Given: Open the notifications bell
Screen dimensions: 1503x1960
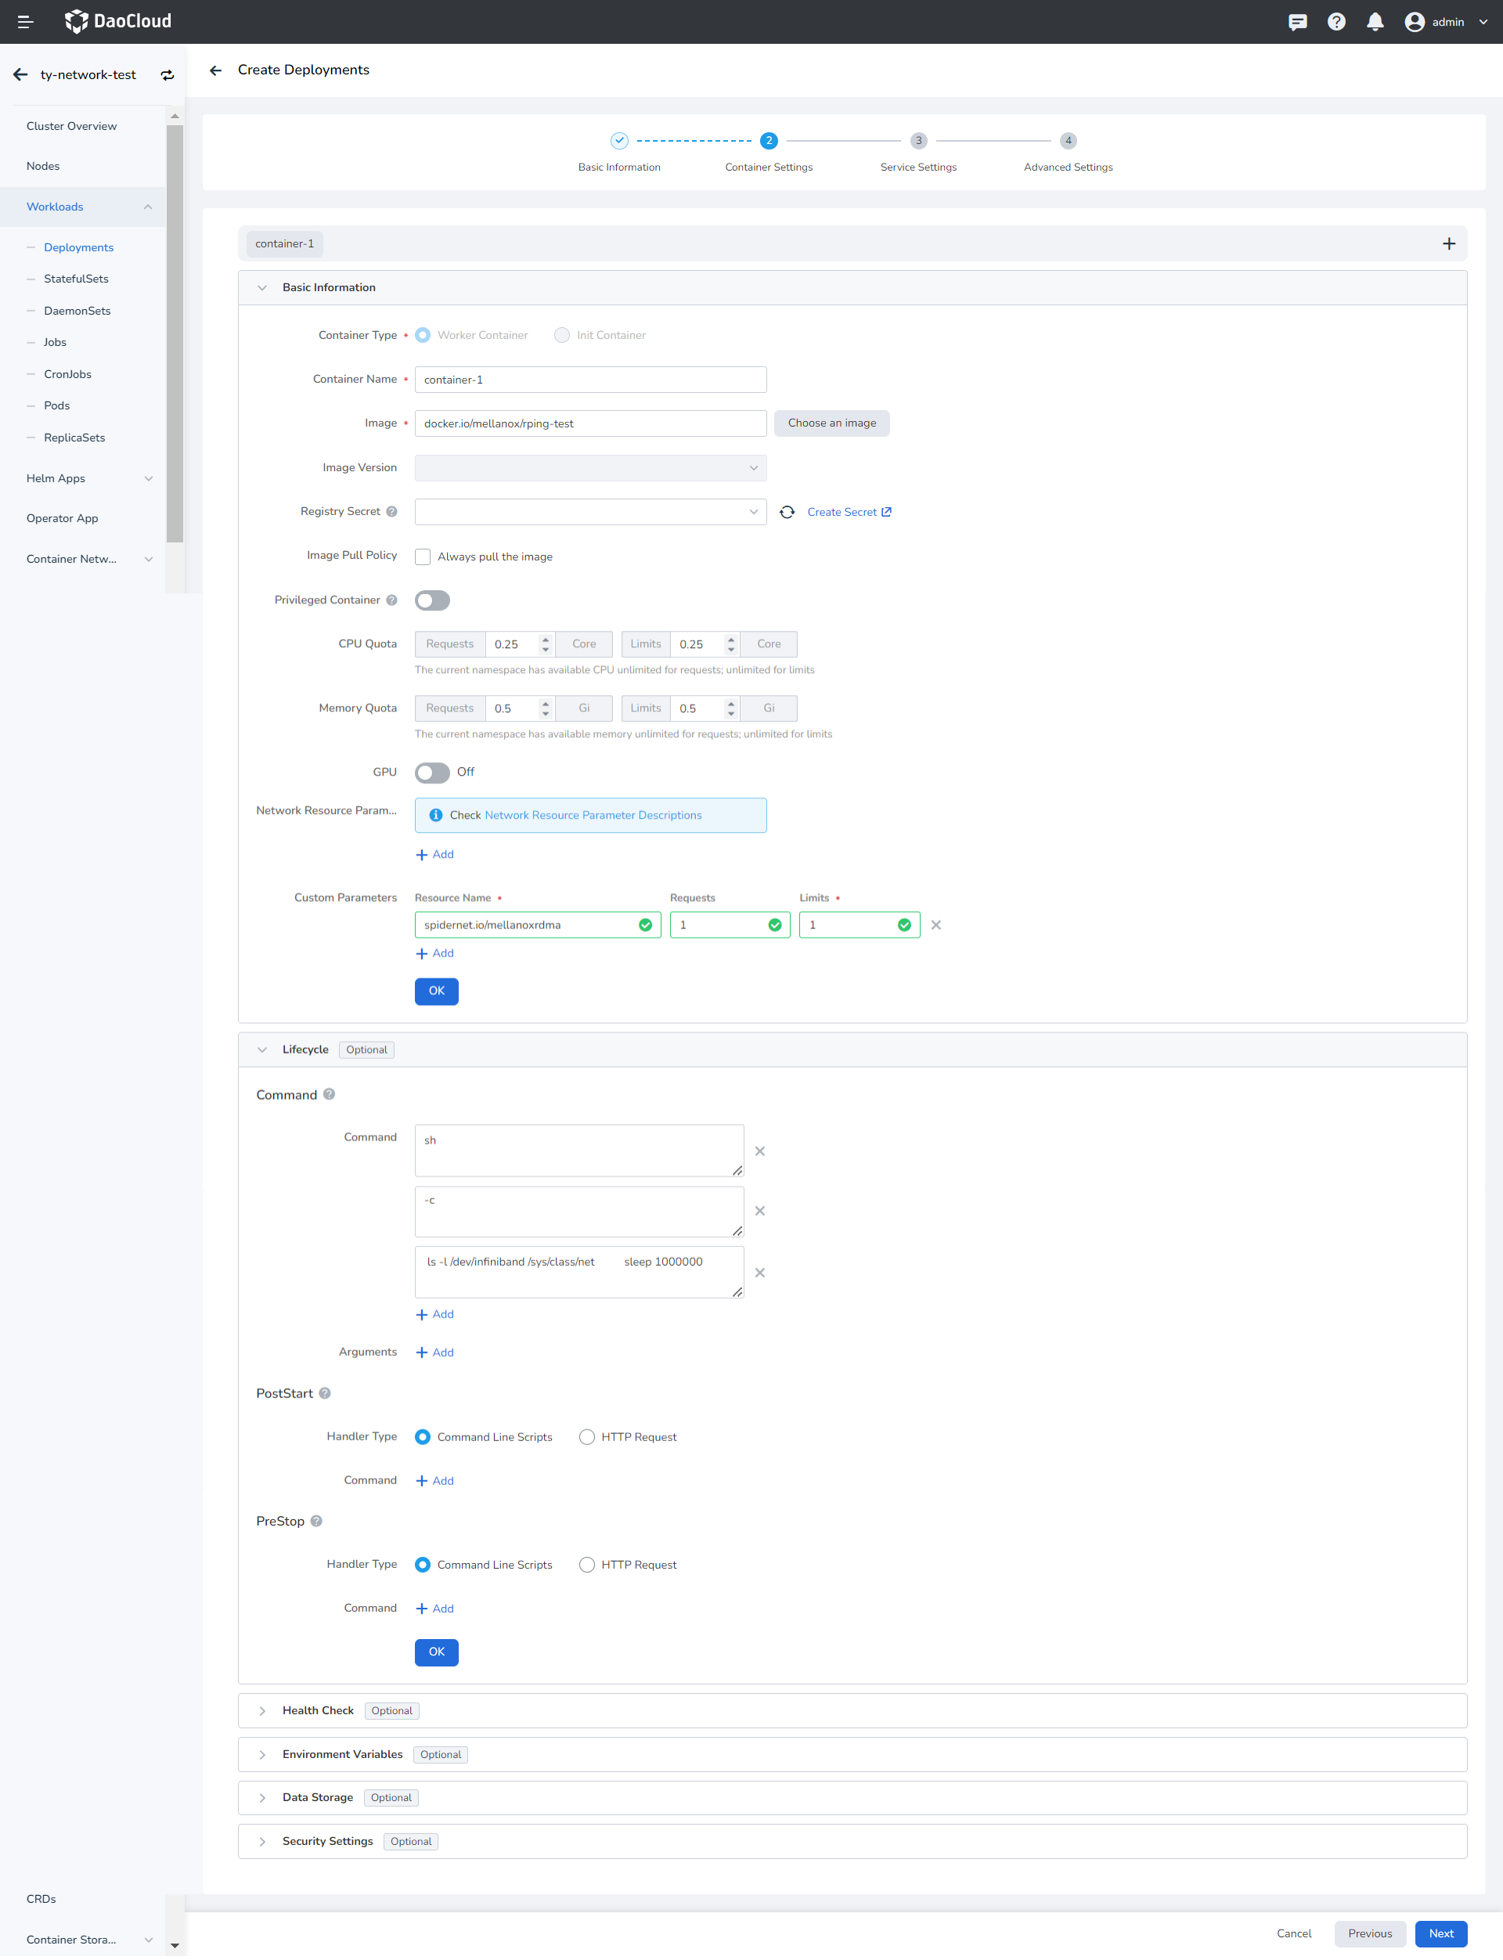Looking at the screenshot, I should point(1375,21).
